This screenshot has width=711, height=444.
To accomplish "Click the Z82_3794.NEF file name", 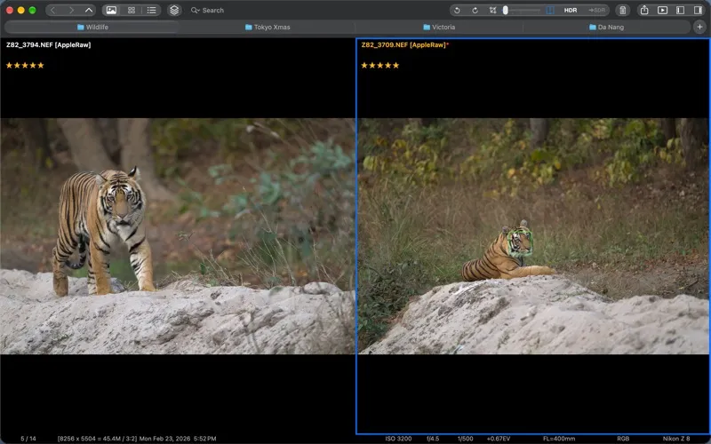I will [x=49, y=45].
